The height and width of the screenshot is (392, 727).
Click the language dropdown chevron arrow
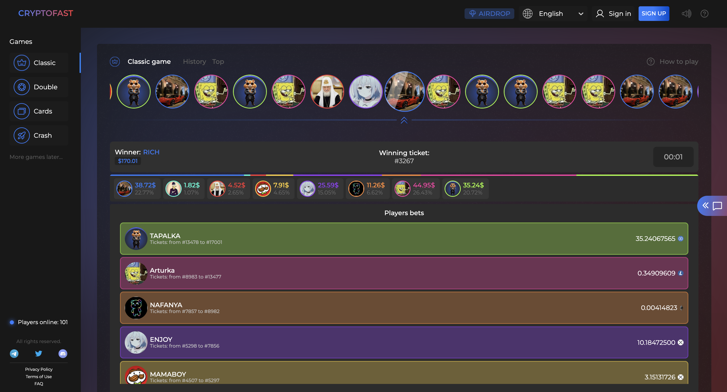tap(581, 14)
